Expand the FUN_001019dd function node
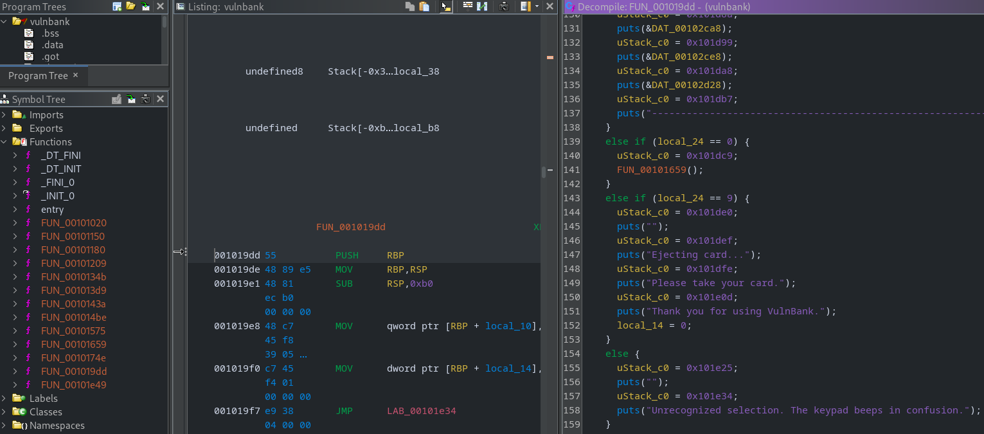The image size is (984, 434). (x=14, y=371)
